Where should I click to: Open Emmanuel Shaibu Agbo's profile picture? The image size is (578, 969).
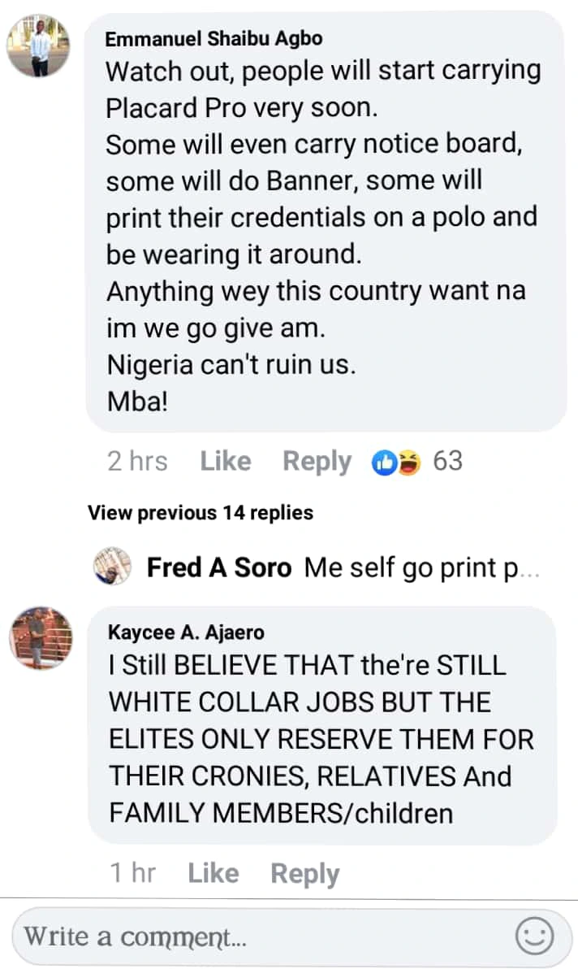tap(38, 46)
